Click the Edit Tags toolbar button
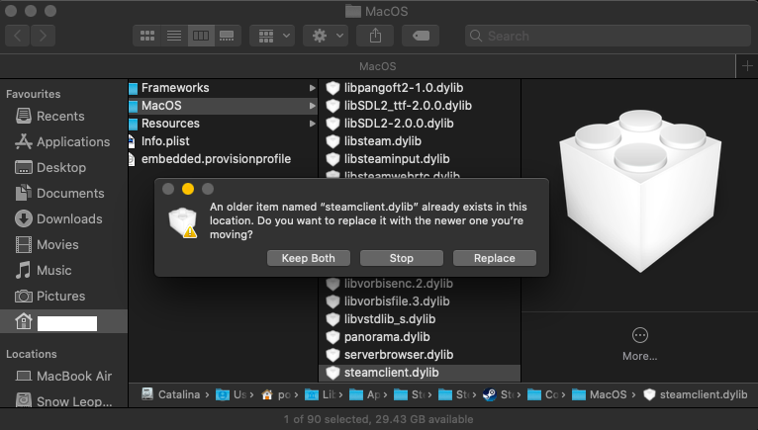The height and width of the screenshot is (430, 758). 421,36
